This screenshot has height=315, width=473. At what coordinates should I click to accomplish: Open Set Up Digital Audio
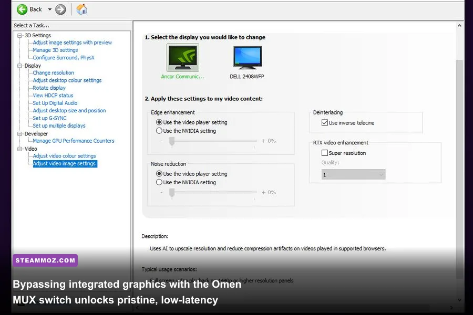[x=55, y=103]
